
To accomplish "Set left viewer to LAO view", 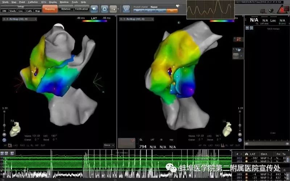I will click(16, 146).
